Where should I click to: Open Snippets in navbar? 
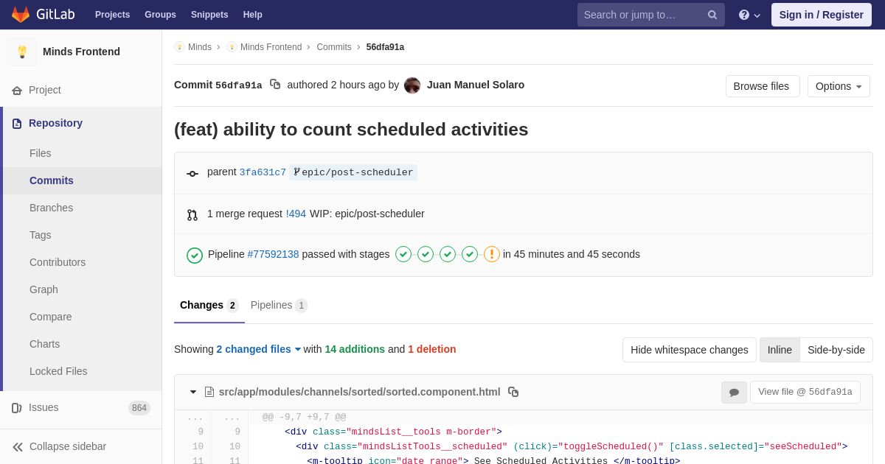point(209,15)
